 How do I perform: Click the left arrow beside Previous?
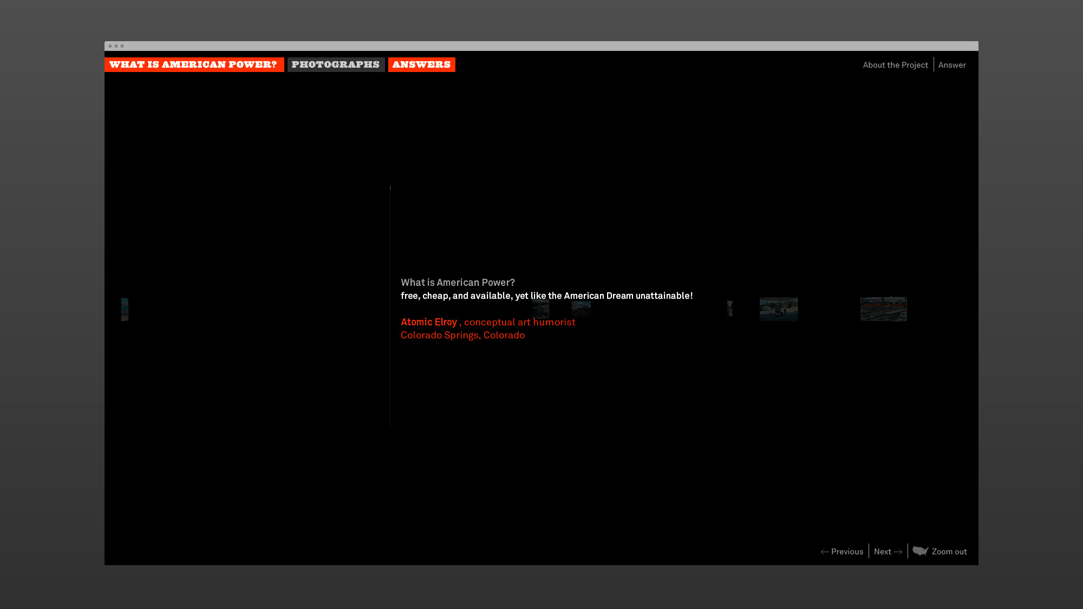tap(825, 552)
